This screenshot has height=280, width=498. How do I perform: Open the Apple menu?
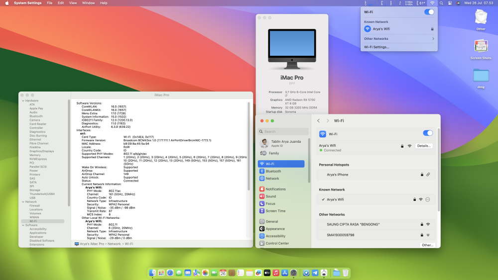pyautogui.click(x=6, y=3)
